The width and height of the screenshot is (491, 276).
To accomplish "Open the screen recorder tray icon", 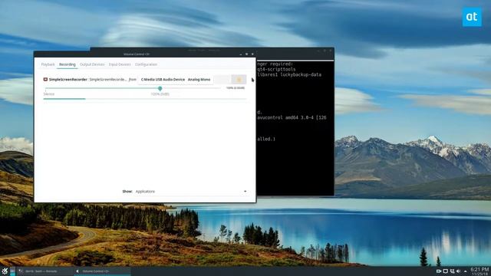I will (x=439, y=271).
